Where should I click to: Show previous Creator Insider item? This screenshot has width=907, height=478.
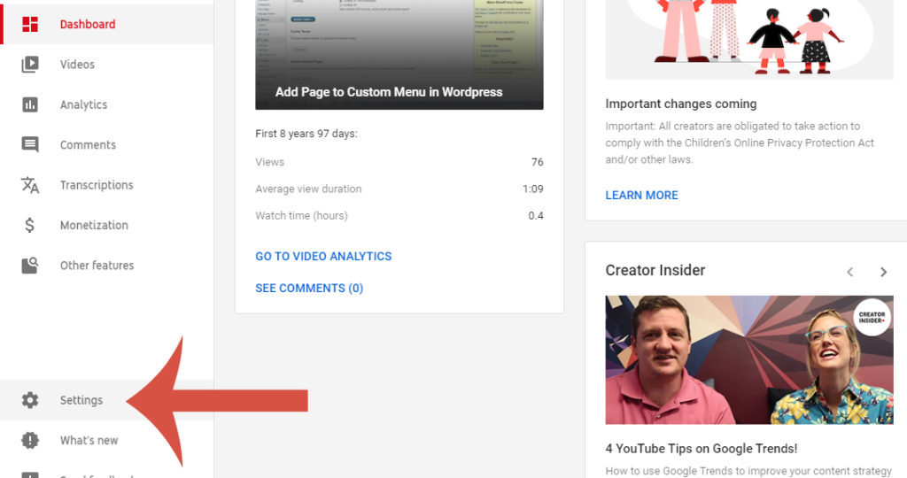pos(849,272)
